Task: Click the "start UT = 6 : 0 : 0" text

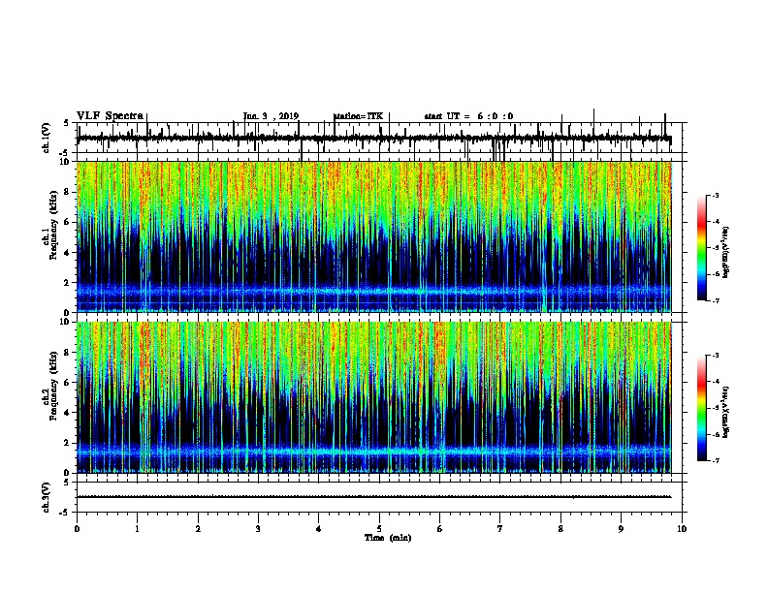Action: (468, 116)
